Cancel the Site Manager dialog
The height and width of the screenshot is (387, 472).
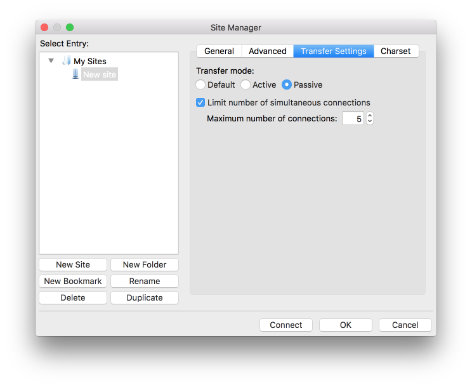click(405, 325)
